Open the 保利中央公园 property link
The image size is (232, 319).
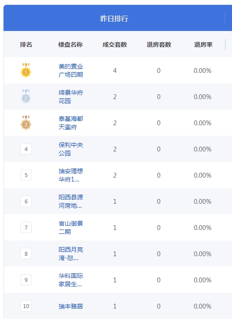71,149
